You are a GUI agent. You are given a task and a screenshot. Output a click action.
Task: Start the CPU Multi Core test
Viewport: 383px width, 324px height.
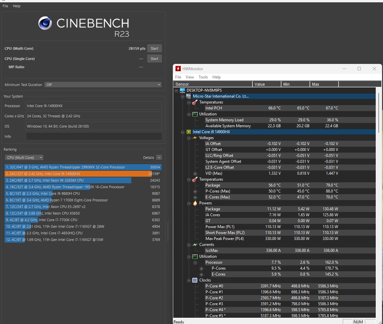coord(154,48)
